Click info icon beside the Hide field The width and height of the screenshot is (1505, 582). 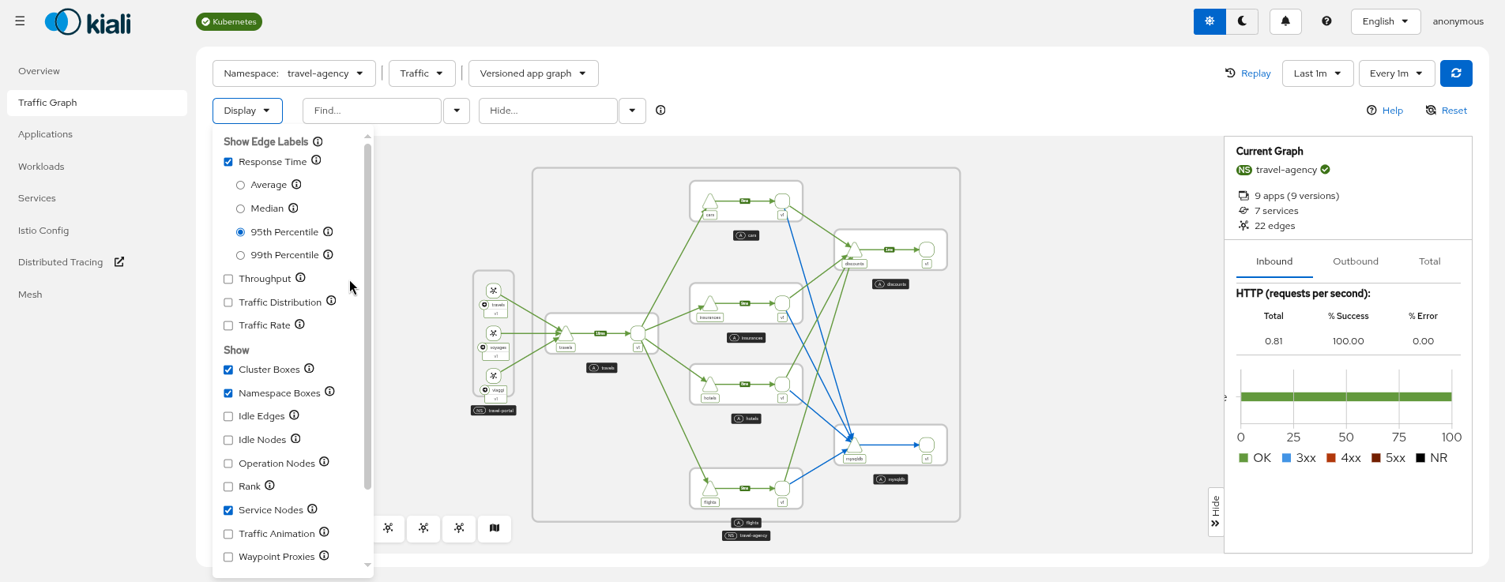[x=660, y=111]
